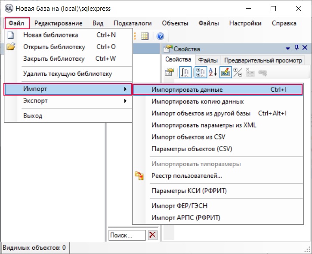Open the Настройки menu
This screenshot has width=312, height=254.
[245, 23]
